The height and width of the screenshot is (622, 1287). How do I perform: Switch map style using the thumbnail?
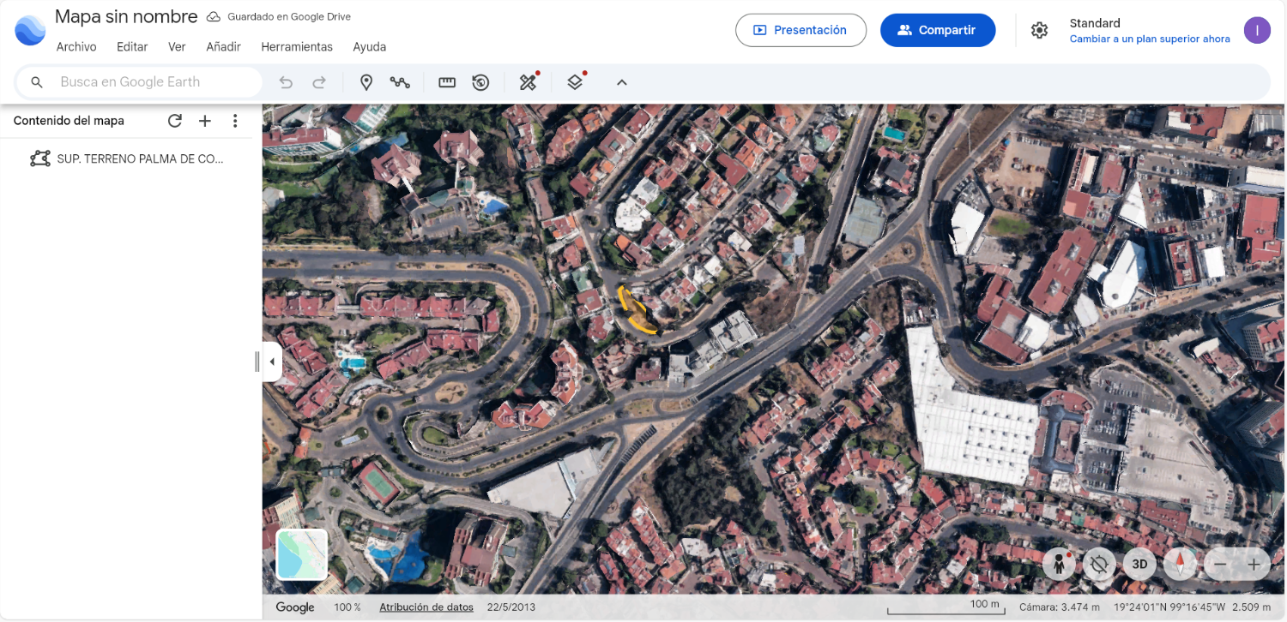[302, 554]
